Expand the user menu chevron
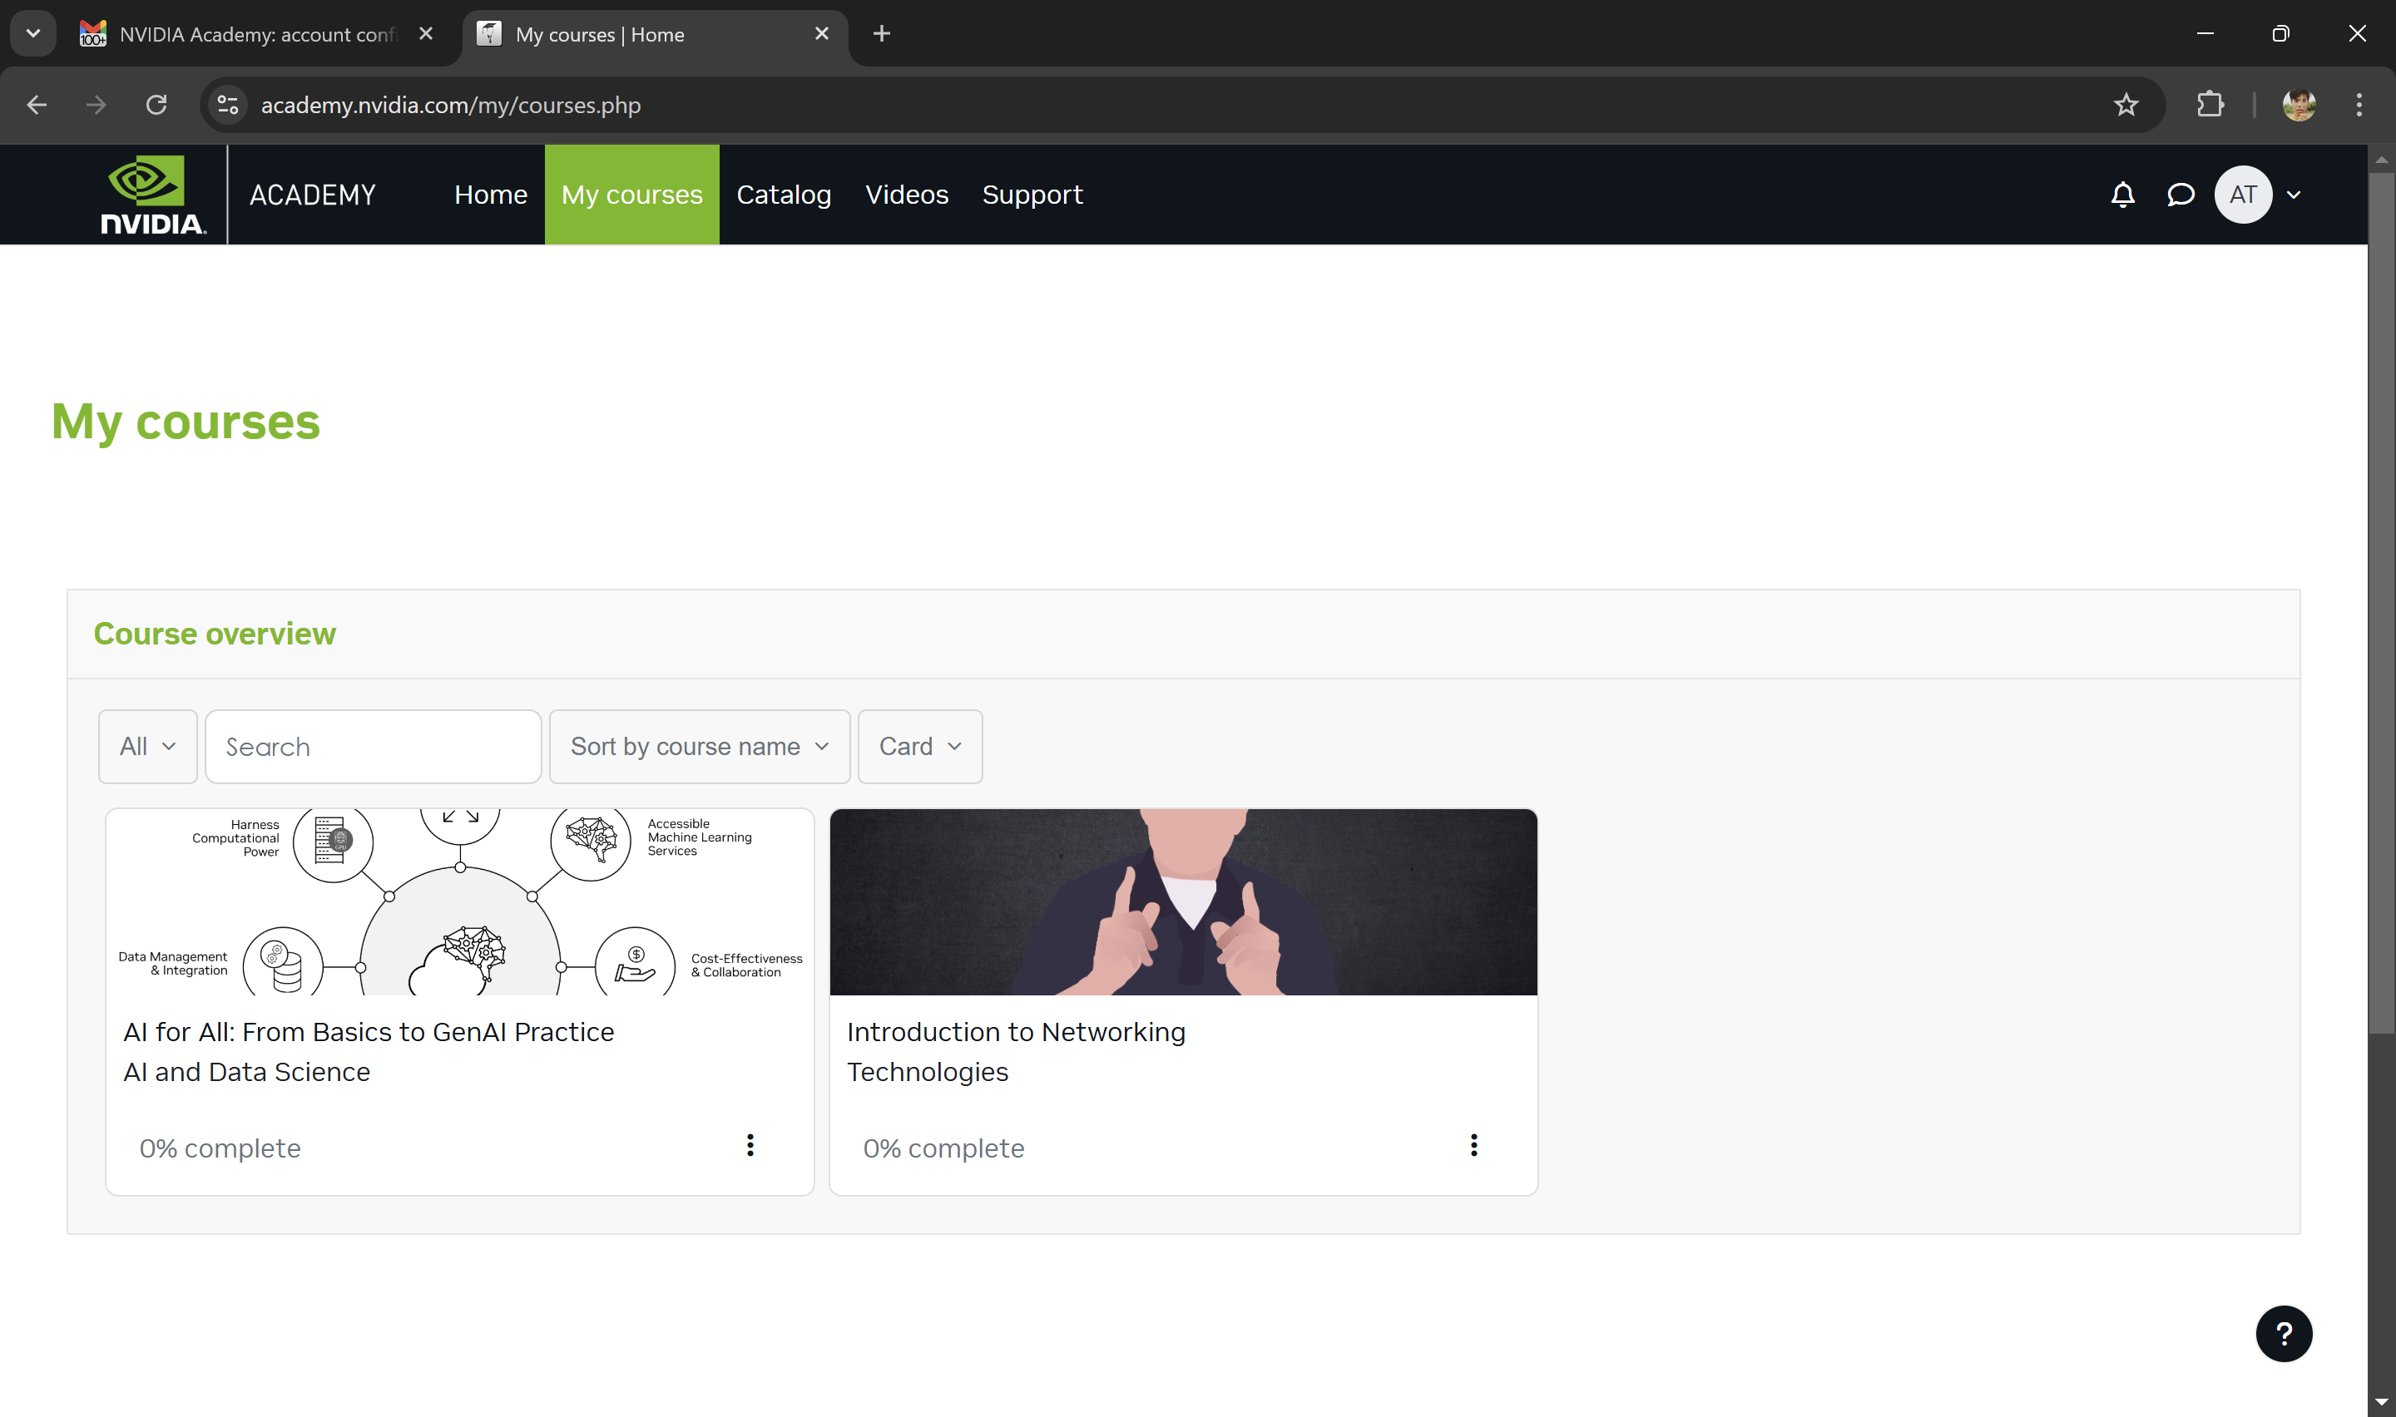The width and height of the screenshot is (2396, 1417). (2294, 195)
